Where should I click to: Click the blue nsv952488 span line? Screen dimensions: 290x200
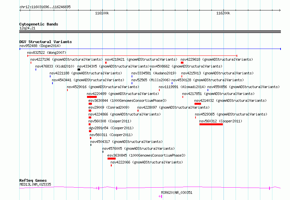[x=150, y=49]
